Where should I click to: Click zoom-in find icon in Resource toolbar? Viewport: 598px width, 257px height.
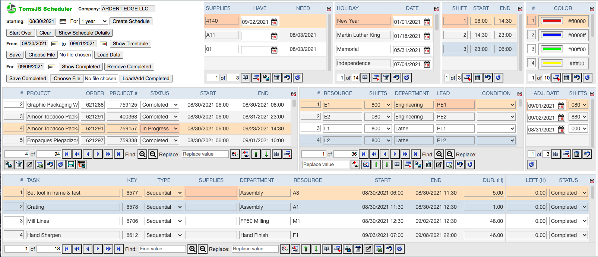point(439,154)
